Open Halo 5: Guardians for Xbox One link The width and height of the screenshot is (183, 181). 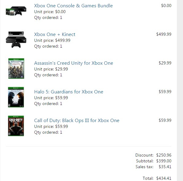click(69, 92)
